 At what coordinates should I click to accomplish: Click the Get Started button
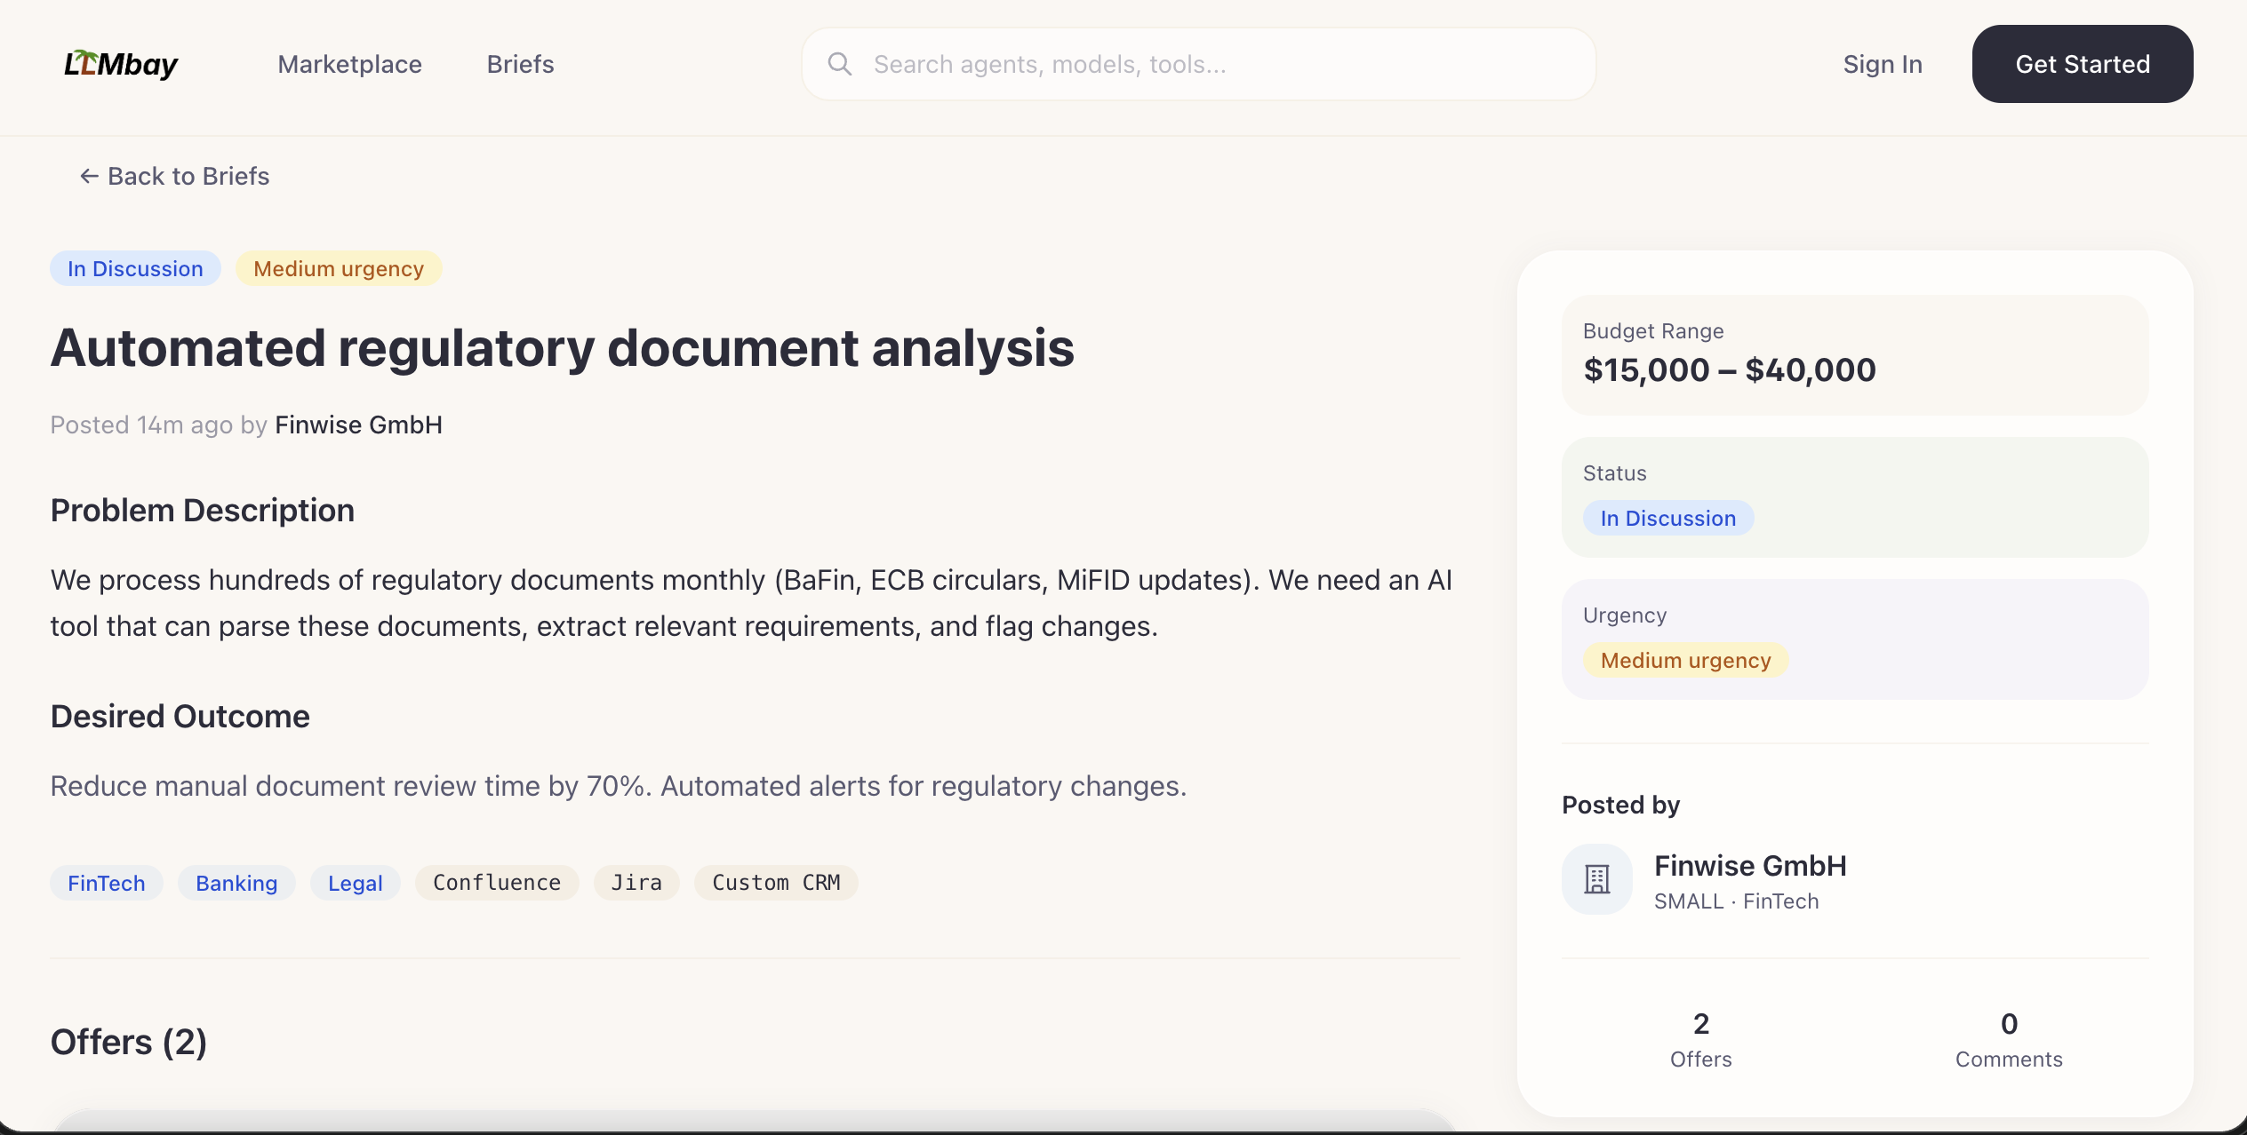coord(2083,63)
